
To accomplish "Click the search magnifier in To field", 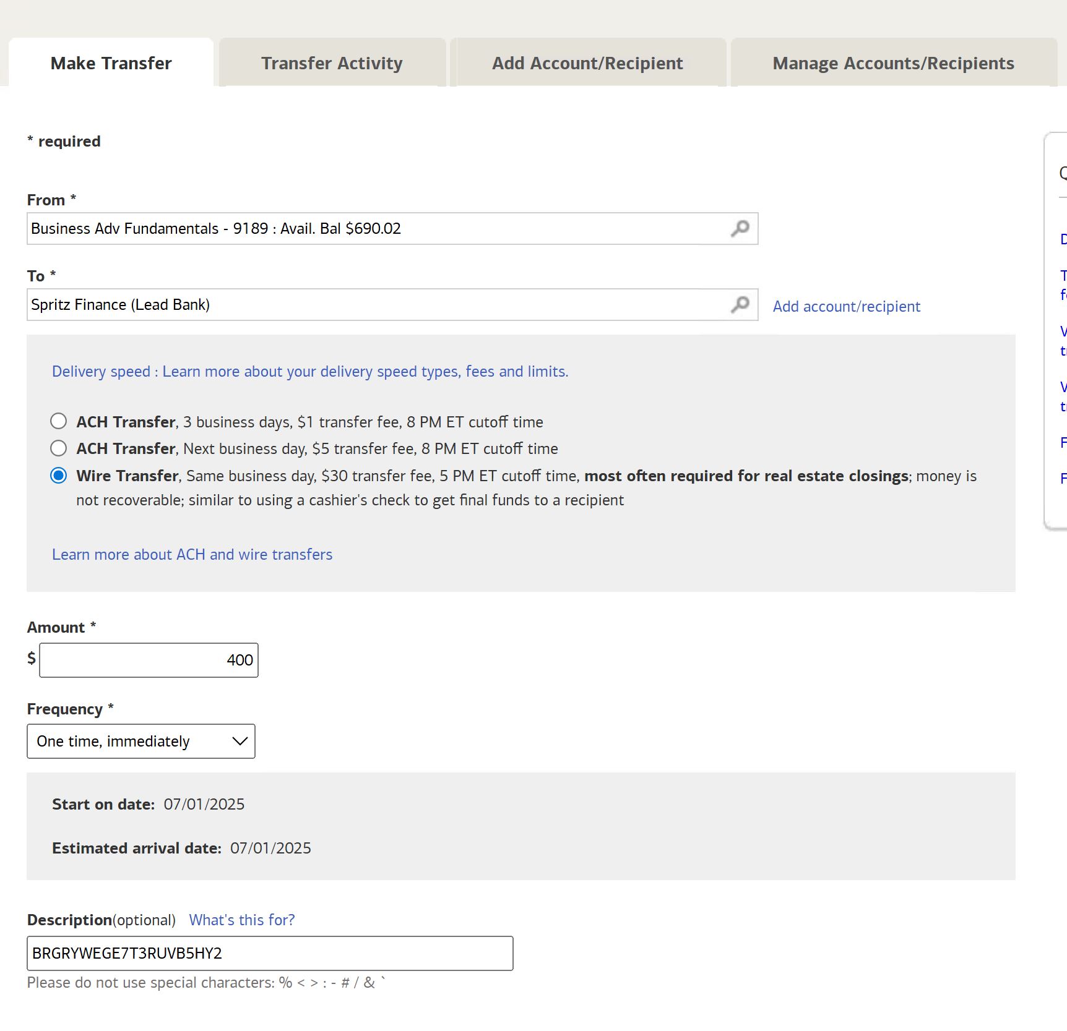I will coord(740,305).
